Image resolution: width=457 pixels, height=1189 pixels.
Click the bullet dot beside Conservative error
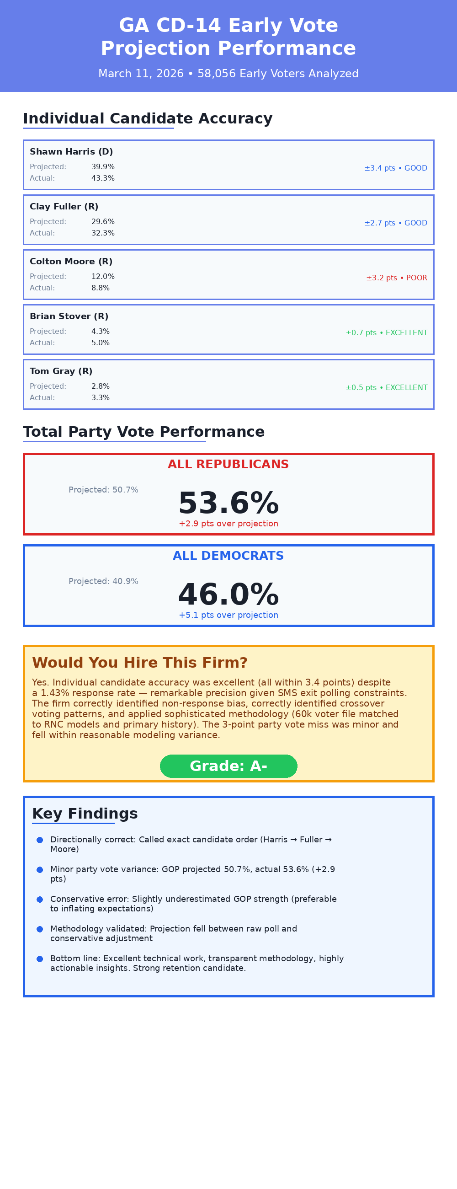(x=40, y=899)
